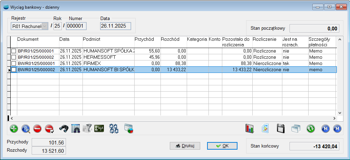Click the red minus delete icon
The height and width of the screenshot is (160, 350).
pyautogui.click(x=38, y=129)
